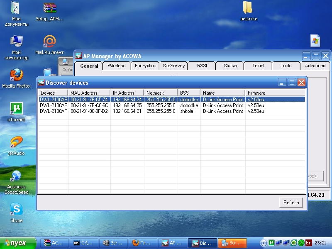
Task: Open the Setup_APM archive on the desktop
Action: (x=49, y=8)
